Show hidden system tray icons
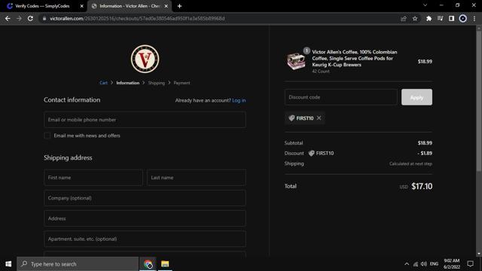The width and height of the screenshot is (482, 271). 407,264
